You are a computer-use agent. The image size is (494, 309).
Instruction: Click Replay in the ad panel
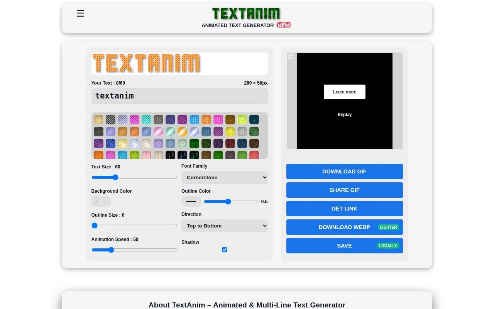click(x=345, y=115)
